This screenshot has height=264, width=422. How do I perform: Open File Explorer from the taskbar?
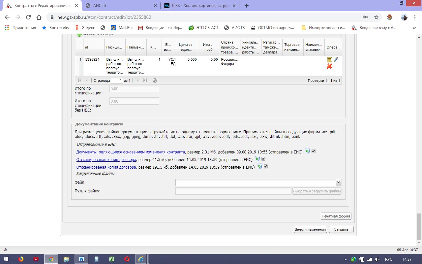66,259
